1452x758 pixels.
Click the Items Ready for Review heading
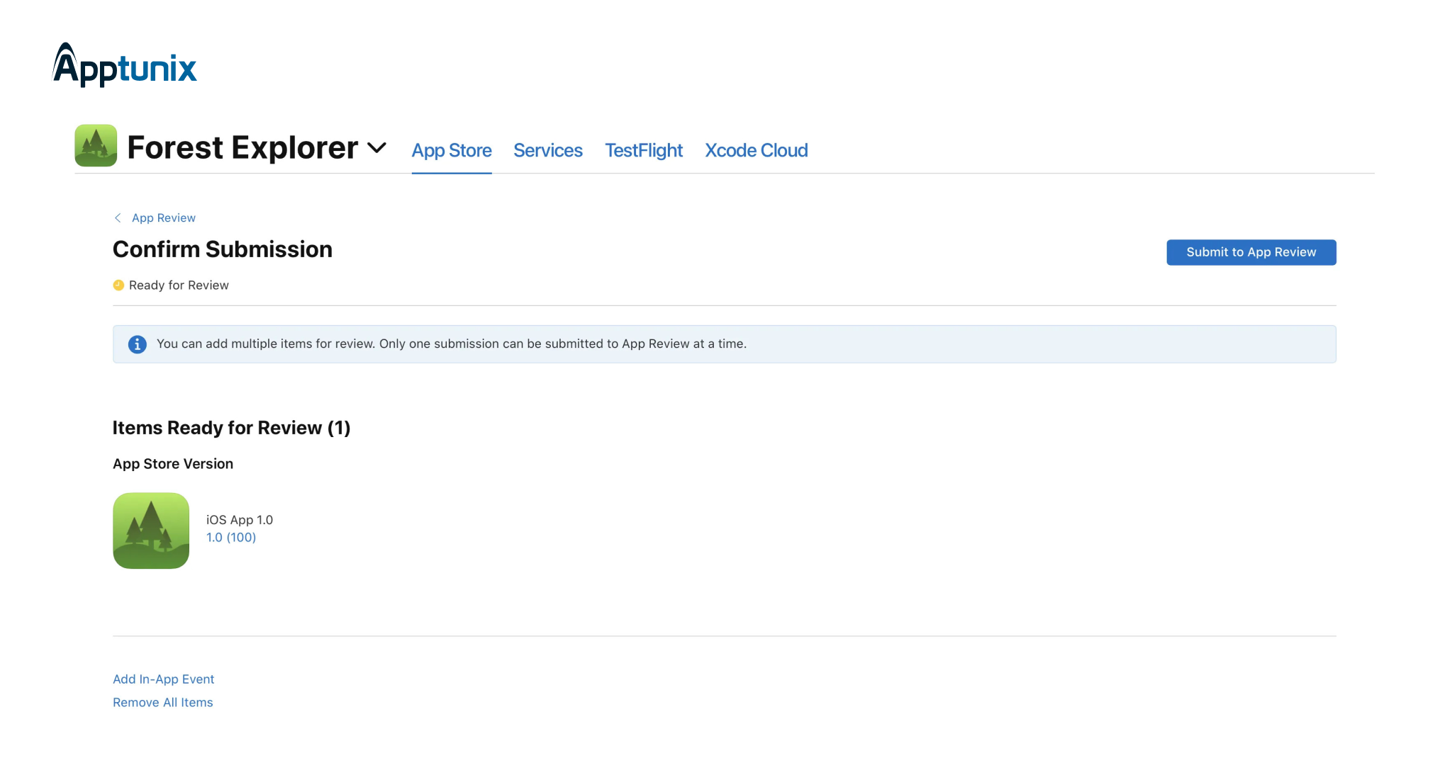(231, 427)
